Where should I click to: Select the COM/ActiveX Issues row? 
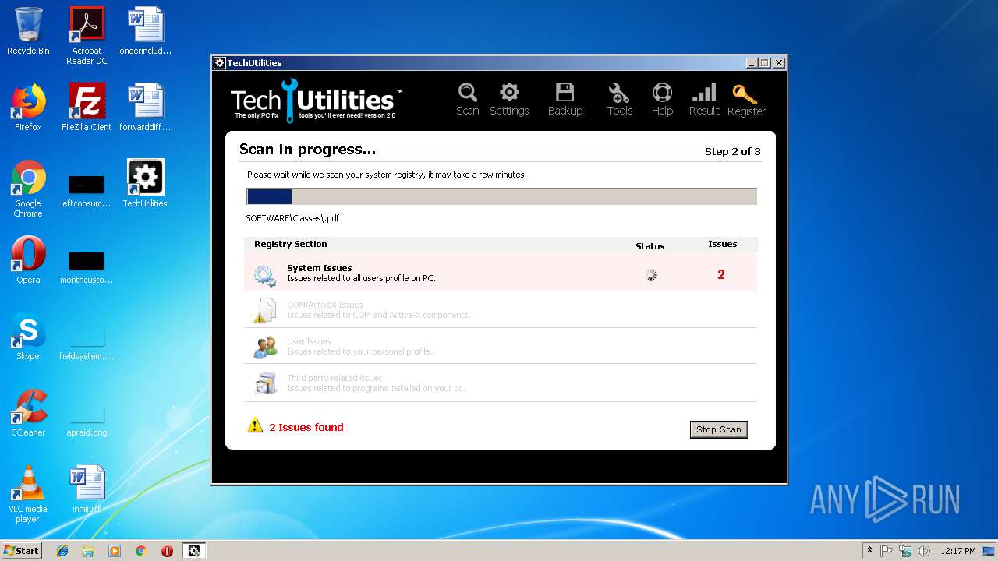point(500,309)
